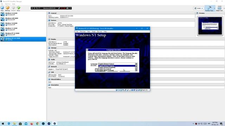Select the Machine Tools button
Image resolution: width=225 pixels, height=126 pixels.
(x=209, y=8)
